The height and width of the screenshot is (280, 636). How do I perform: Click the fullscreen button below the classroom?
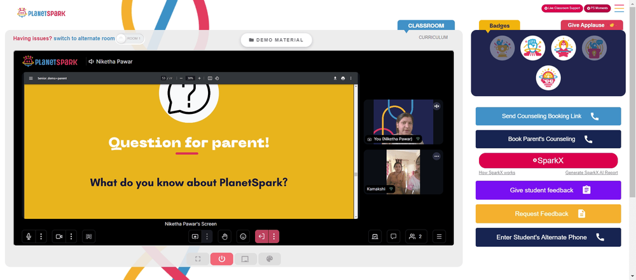tap(198, 259)
